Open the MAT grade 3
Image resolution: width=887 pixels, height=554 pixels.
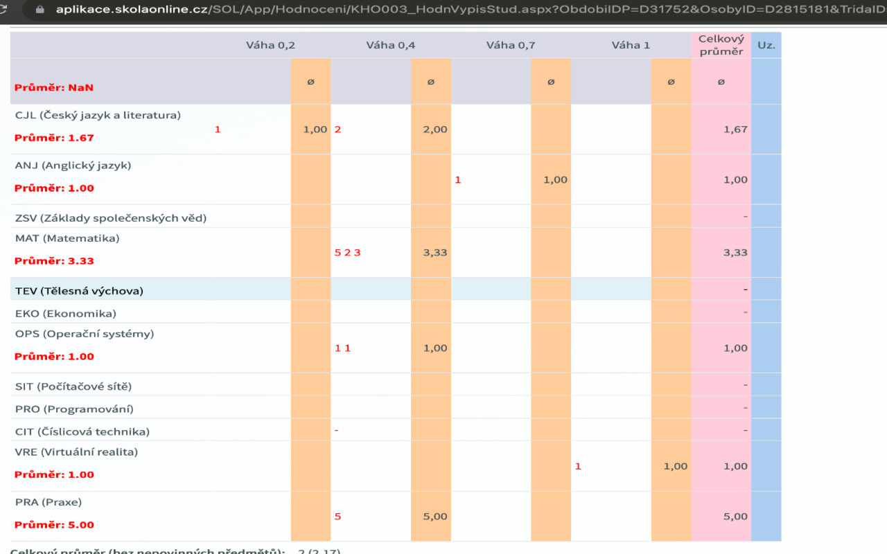[358, 253]
